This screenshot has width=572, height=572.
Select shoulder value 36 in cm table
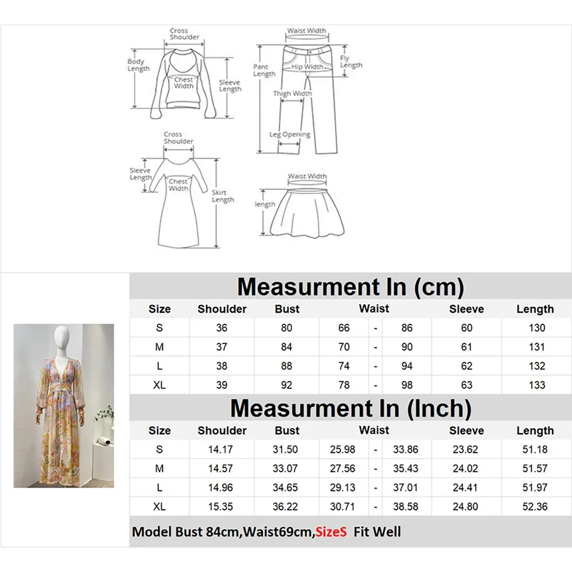coord(222,328)
